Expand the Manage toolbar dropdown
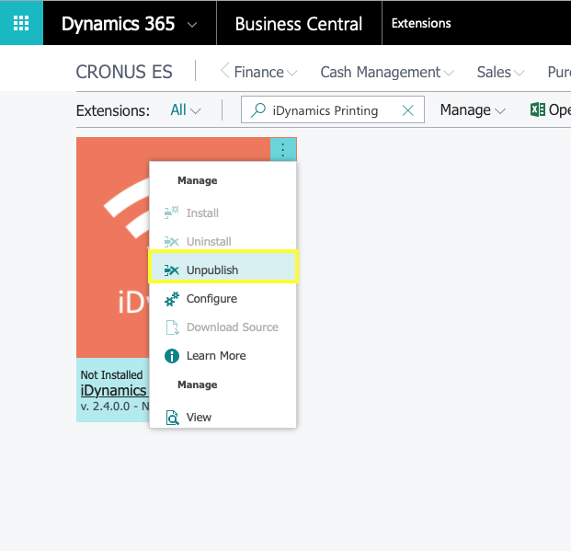Screen dimensions: 571x551 (x=473, y=110)
